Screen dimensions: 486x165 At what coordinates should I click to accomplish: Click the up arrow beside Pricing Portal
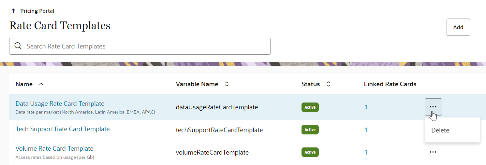click(13, 11)
